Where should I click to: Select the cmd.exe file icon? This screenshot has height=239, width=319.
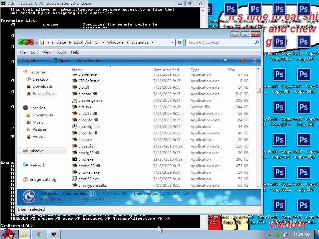(75, 159)
